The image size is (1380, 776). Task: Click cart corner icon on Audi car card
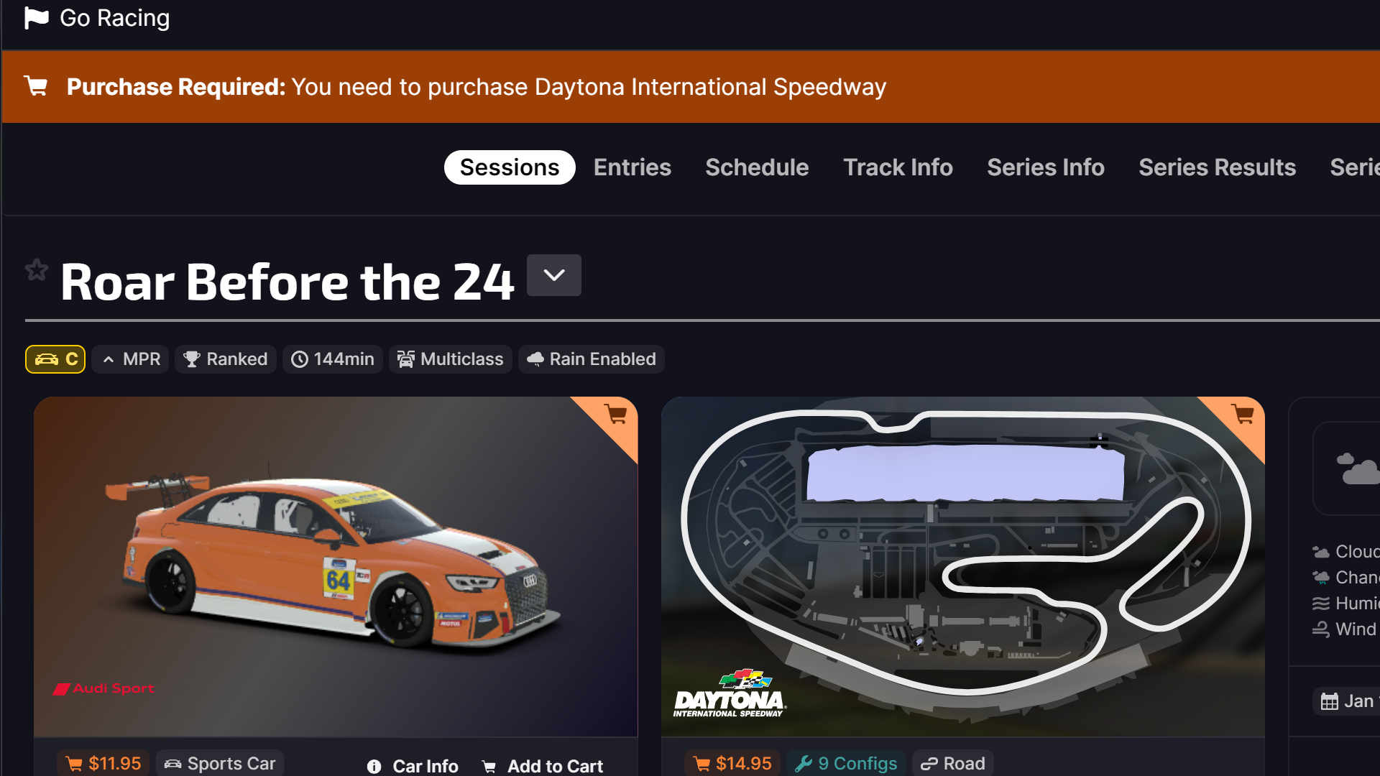tap(616, 415)
